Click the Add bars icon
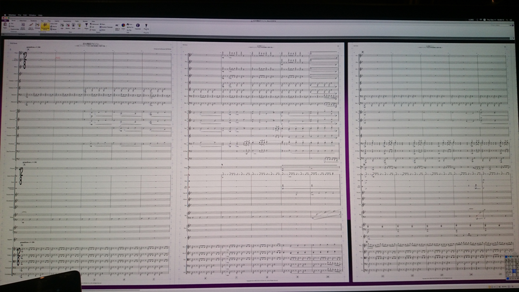This screenshot has height=292, width=519. pos(62,26)
